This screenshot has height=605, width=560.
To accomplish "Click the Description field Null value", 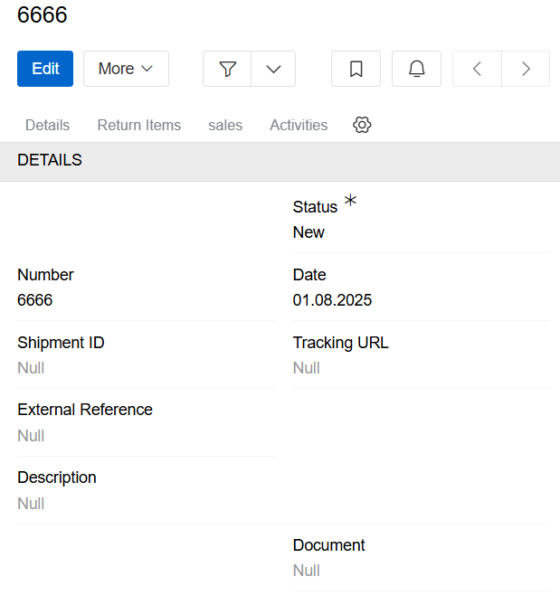I will [x=31, y=504].
